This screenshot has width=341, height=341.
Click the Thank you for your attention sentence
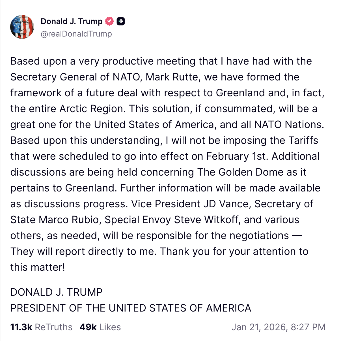tap(234, 252)
